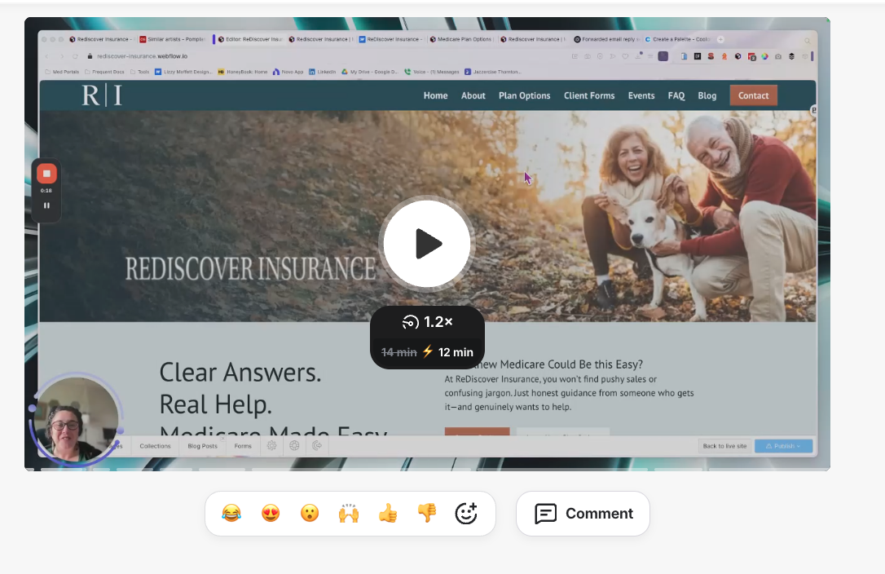Image resolution: width=885 pixels, height=574 pixels.
Task: Click Plan Options in the recorded site's navbar
Action: point(524,95)
